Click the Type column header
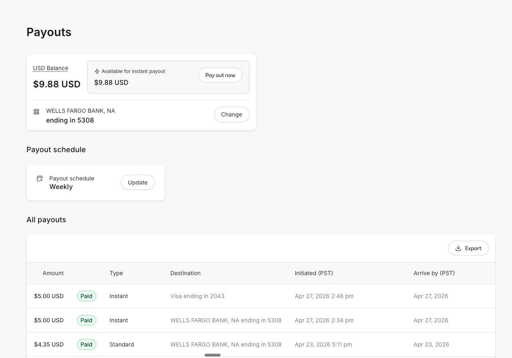Image resolution: width=512 pixels, height=358 pixels. [116, 273]
